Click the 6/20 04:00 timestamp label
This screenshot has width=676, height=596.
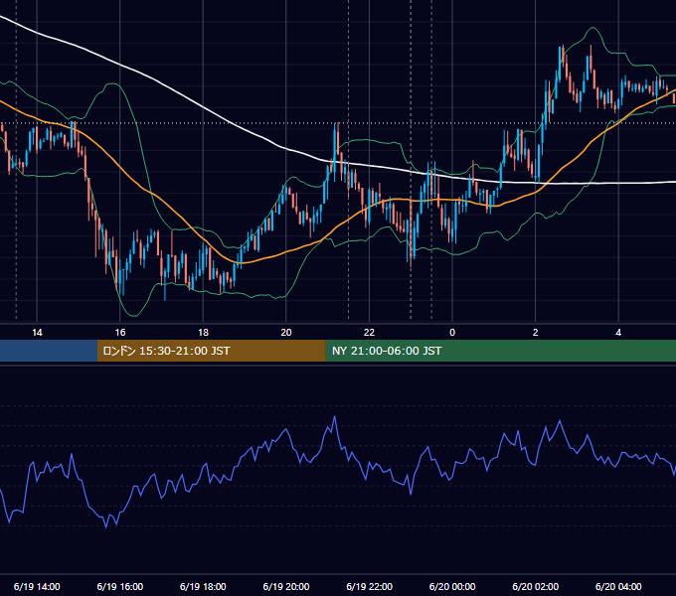[x=618, y=586]
